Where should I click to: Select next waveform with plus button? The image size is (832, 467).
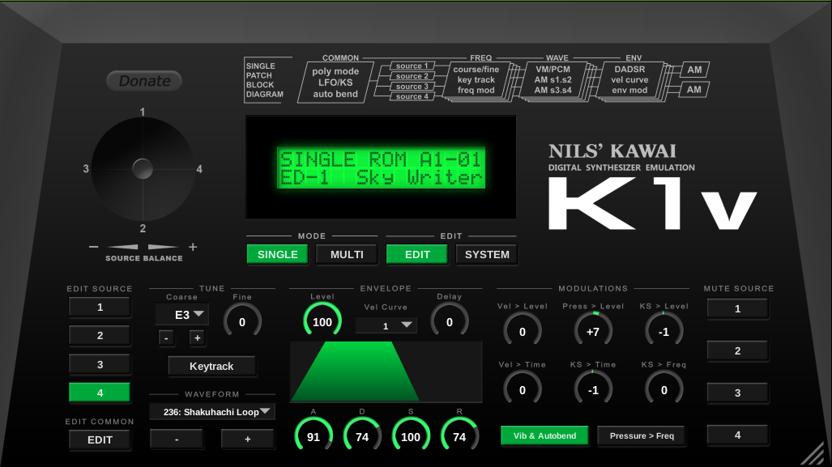248,439
